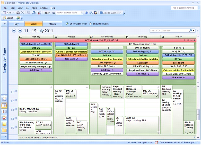Go to next week arrow

tap(20, 31)
